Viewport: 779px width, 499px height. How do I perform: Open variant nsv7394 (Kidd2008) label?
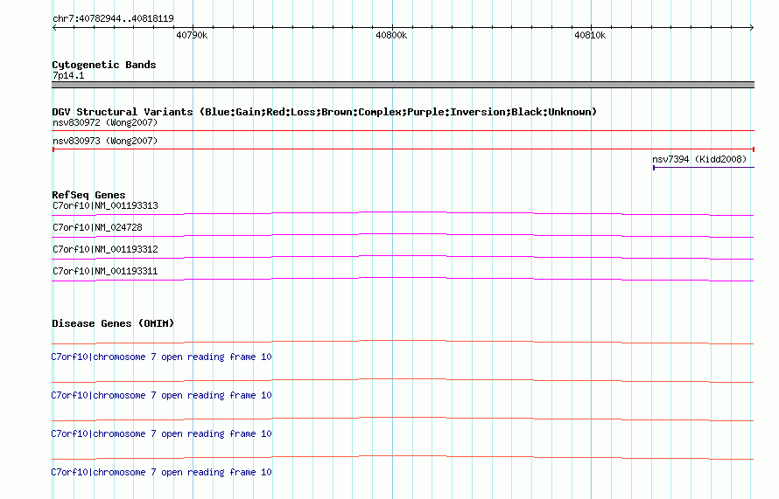pyautogui.click(x=699, y=159)
